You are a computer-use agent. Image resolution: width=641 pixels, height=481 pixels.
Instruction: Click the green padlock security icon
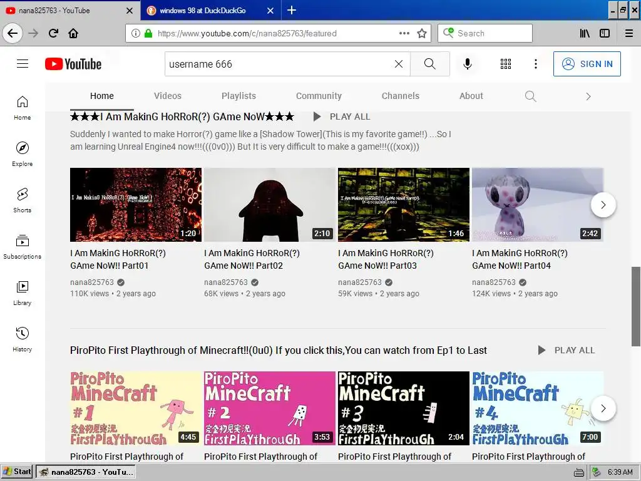[148, 33]
